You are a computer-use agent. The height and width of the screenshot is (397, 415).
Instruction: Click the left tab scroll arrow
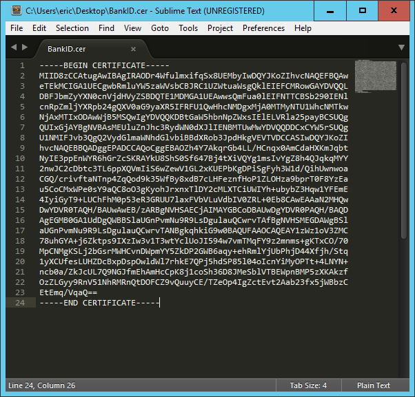pos(13,48)
